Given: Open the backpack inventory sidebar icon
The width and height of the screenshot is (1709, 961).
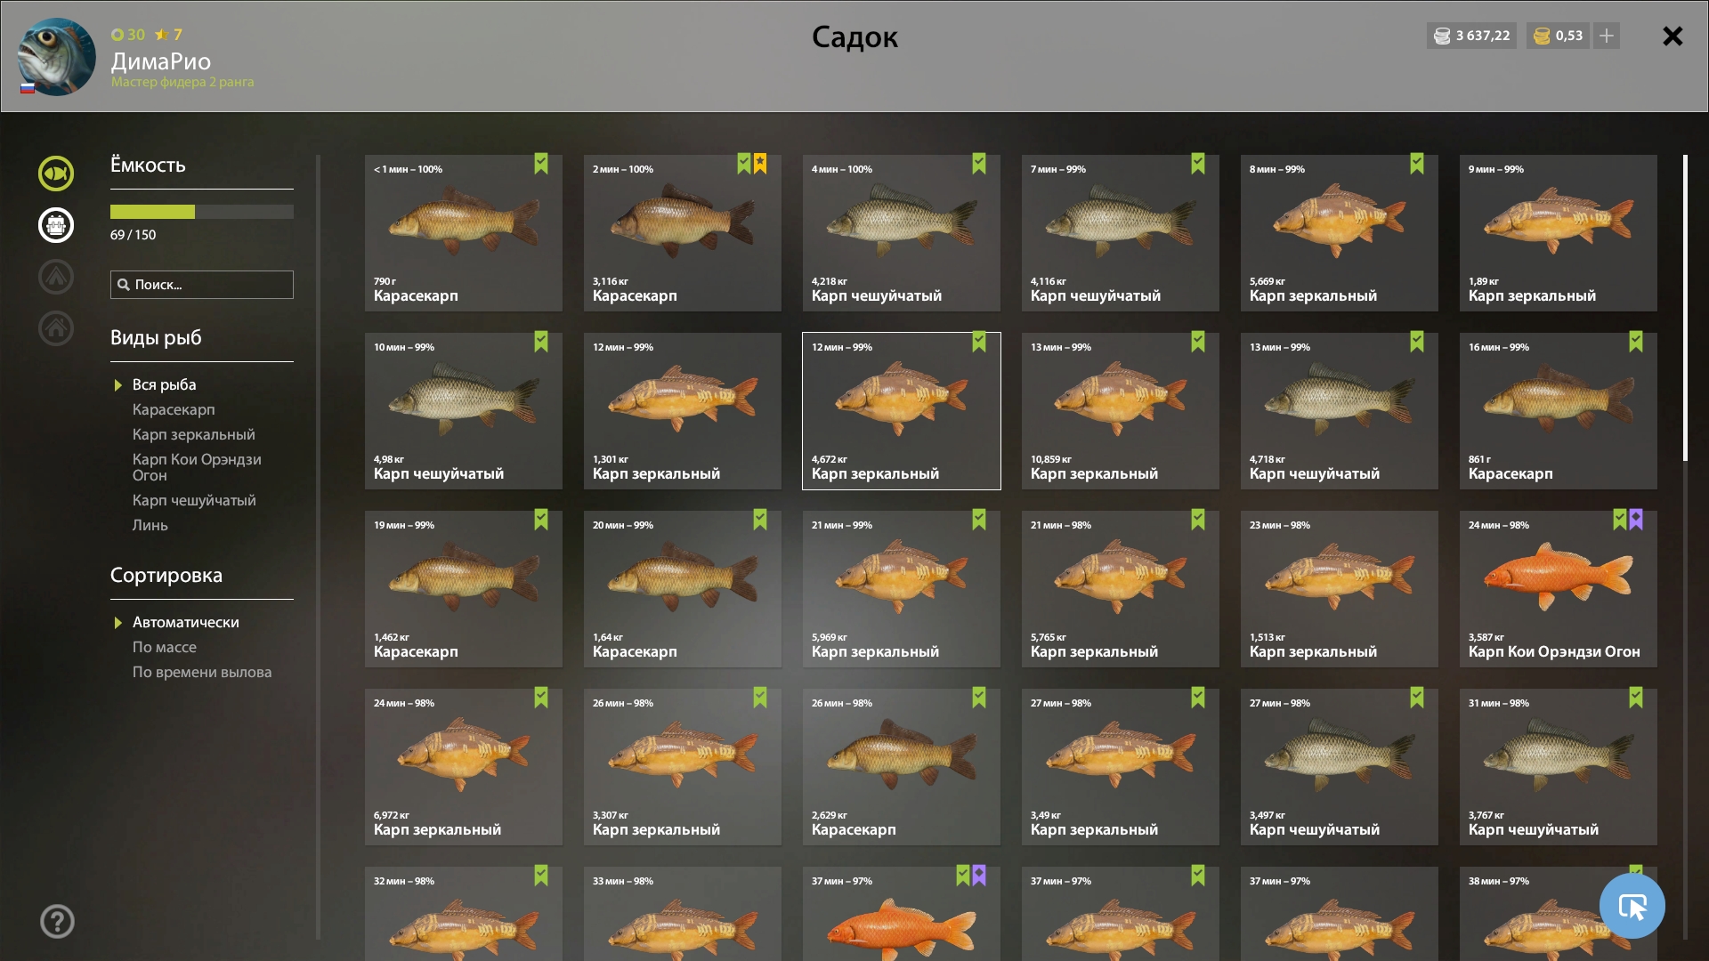Looking at the screenshot, I should click(56, 225).
